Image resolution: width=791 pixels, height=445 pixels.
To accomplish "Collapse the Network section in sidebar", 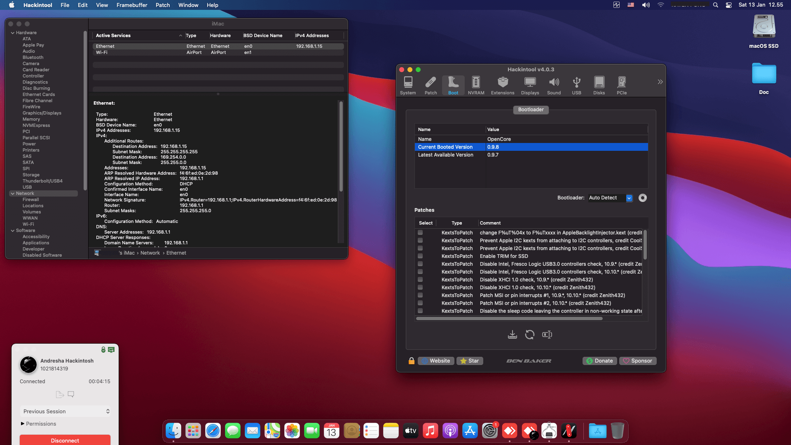I will pyautogui.click(x=13, y=194).
